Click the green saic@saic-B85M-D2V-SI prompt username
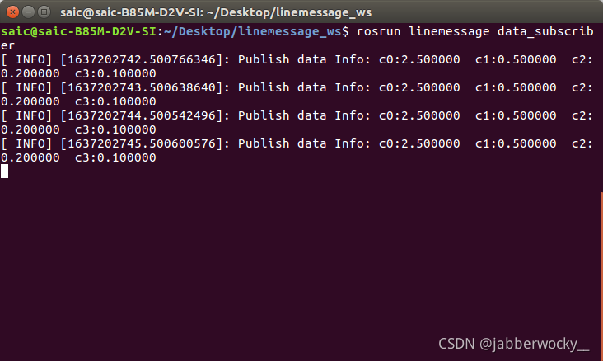Image resolution: width=603 pixels, height=361 pixels. coord(78,31)
